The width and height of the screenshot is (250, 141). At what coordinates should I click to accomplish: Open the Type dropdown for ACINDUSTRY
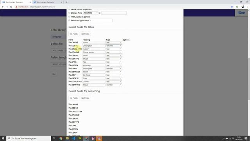[x=114, y=49]
